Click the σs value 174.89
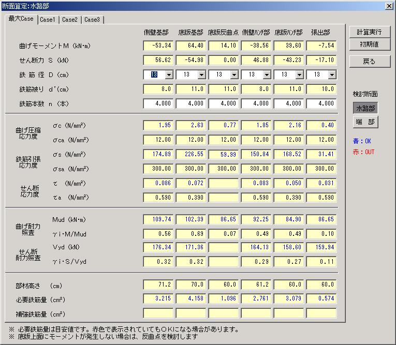The height and width of the screenshot is (345, 396). click(x=158, y=154)
